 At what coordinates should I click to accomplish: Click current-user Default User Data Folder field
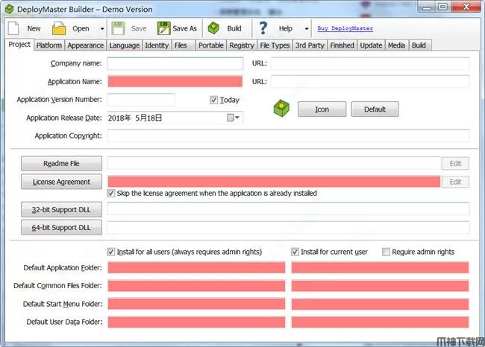click(380, 322)
